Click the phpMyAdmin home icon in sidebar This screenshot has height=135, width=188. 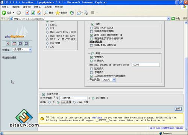(x=8, y=43)
